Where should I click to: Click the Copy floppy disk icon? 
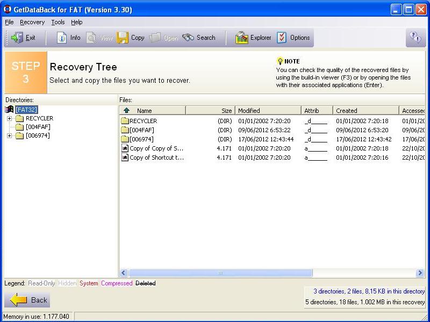123,38
